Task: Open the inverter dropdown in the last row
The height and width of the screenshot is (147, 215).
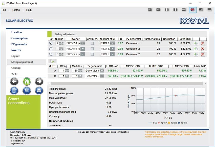Action: click(83, 54)
